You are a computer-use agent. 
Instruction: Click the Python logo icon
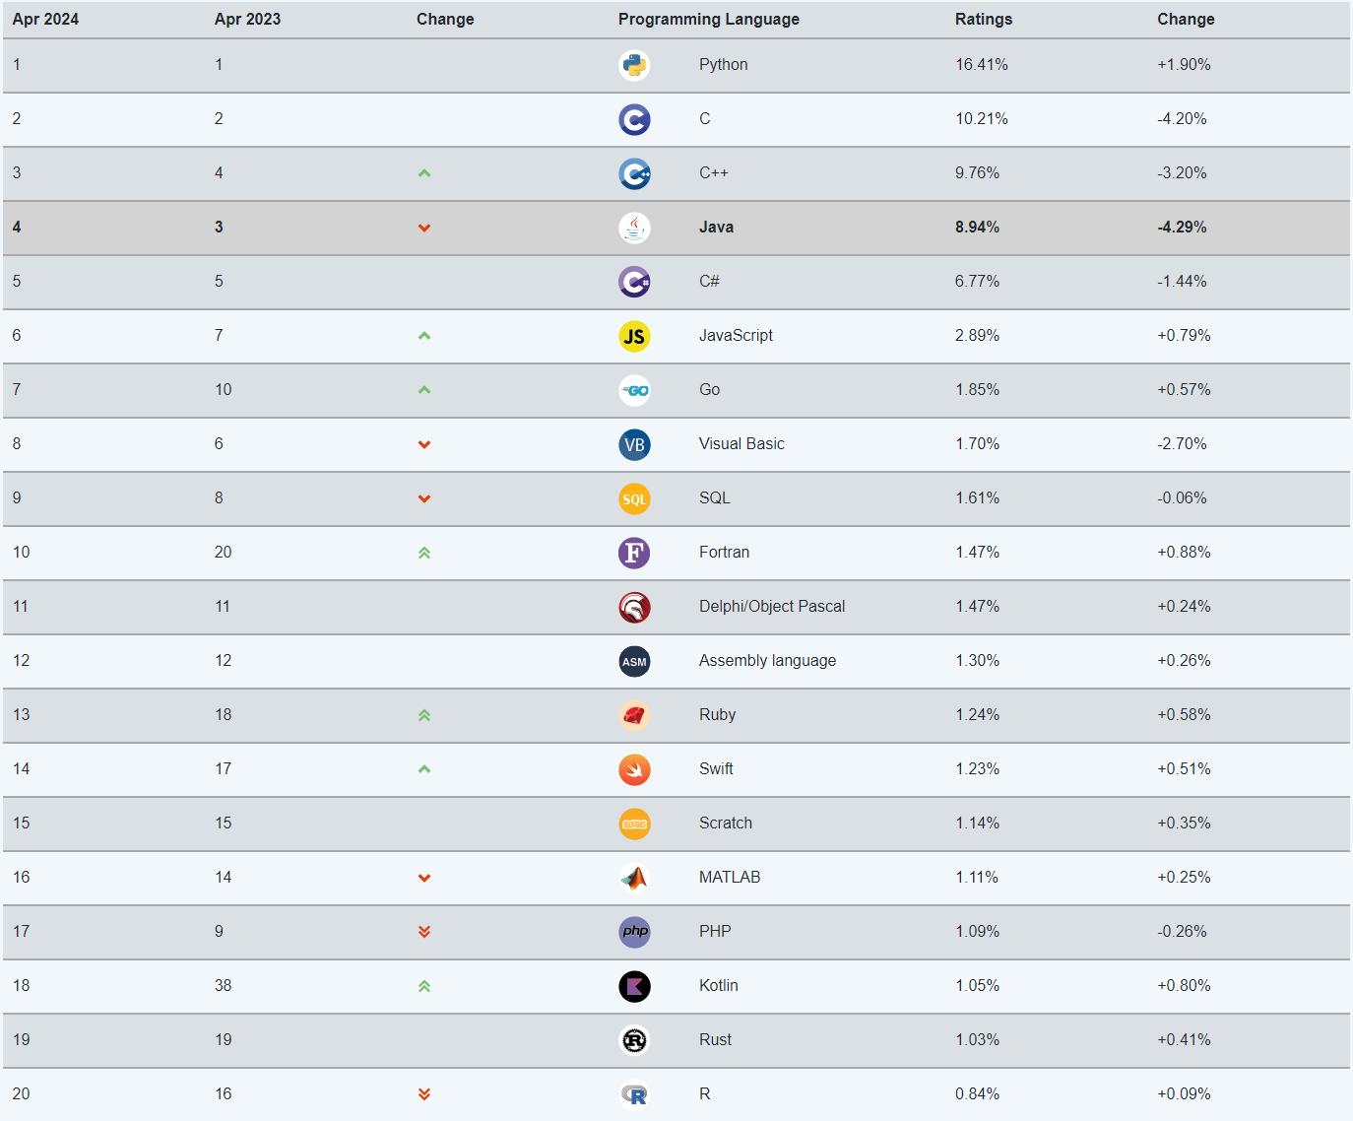(634, 65)
